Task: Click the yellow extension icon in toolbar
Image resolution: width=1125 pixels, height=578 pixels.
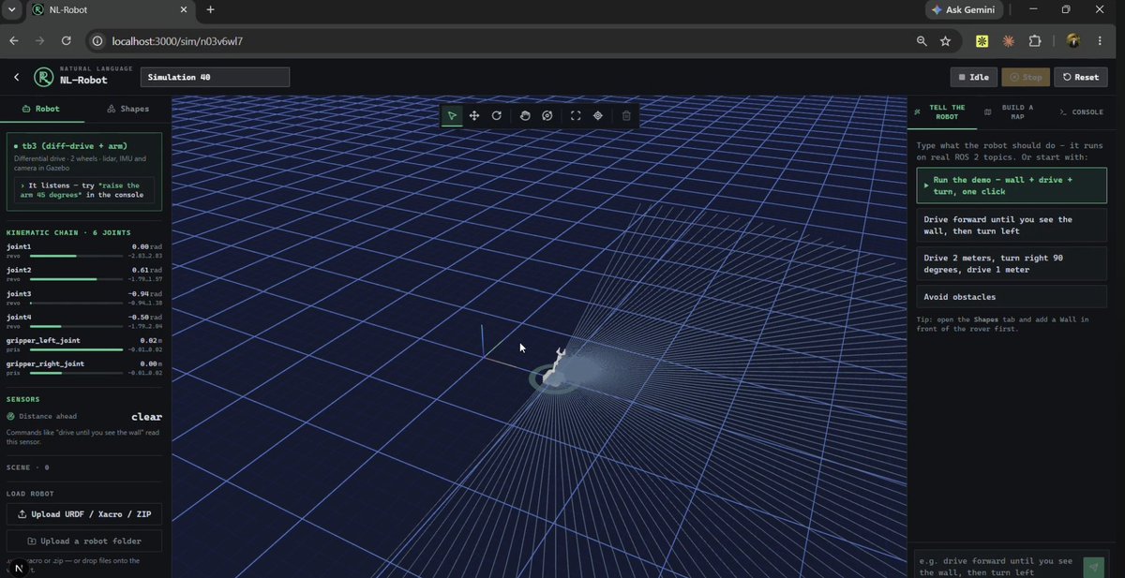Action: [x=982, y=41]
